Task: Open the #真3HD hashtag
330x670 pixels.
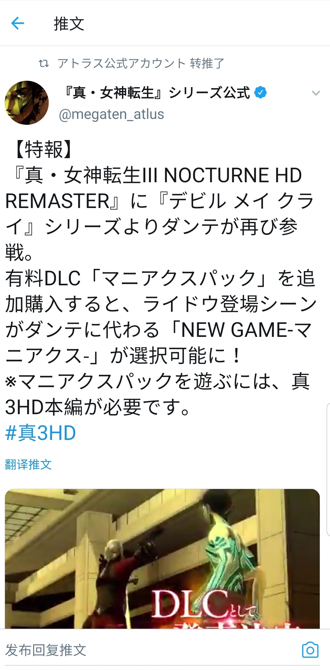Action: pos(41,433)
